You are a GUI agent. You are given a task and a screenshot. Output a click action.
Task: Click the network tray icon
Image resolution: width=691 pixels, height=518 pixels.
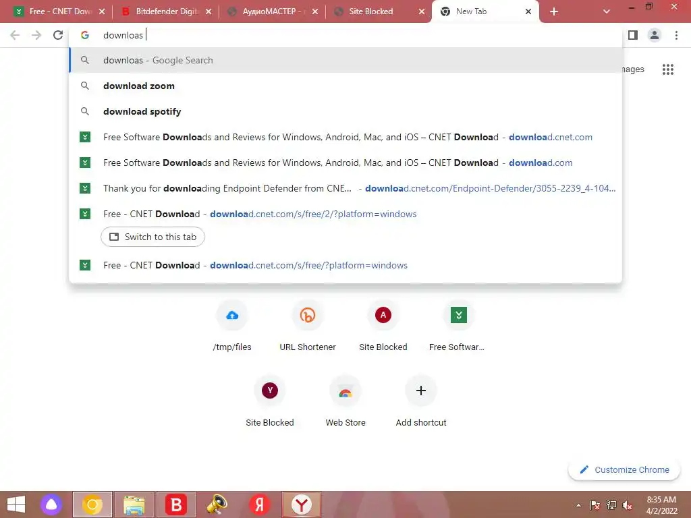tap(611, 505)
